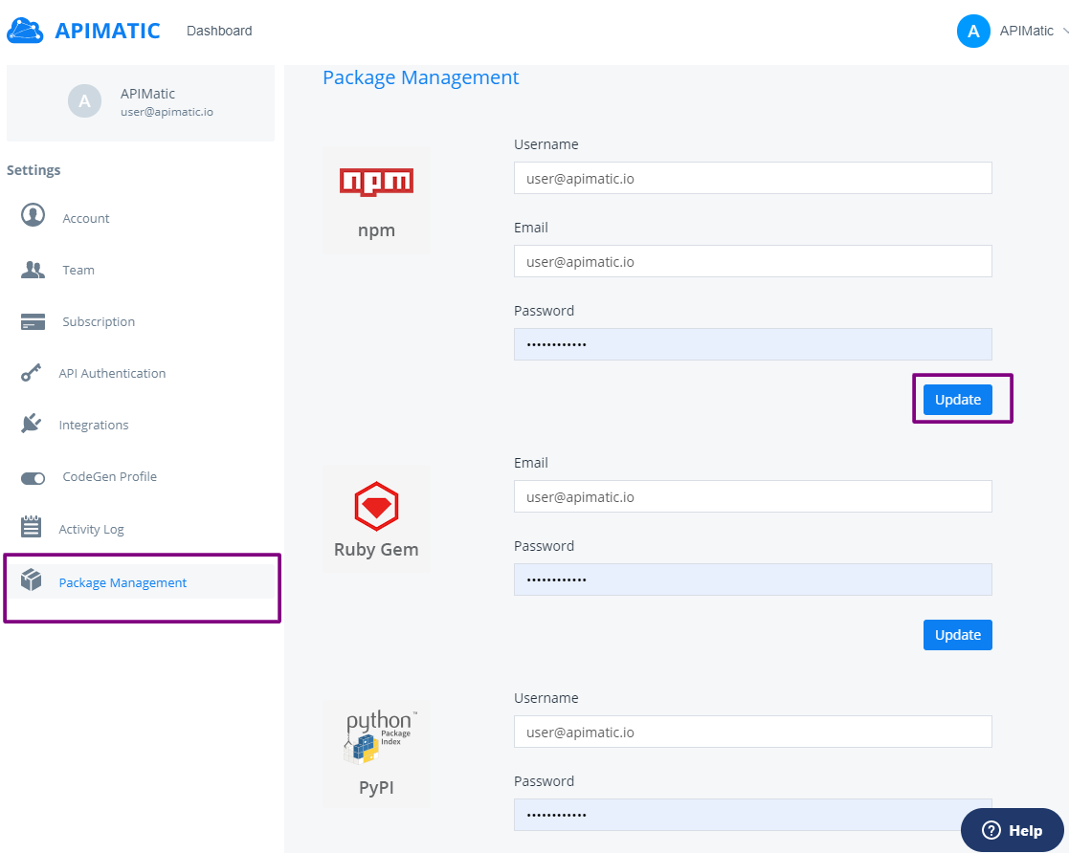Click the Help question mark icon
This screenshot has height=853, width=1069.
[x=991, y=830]
